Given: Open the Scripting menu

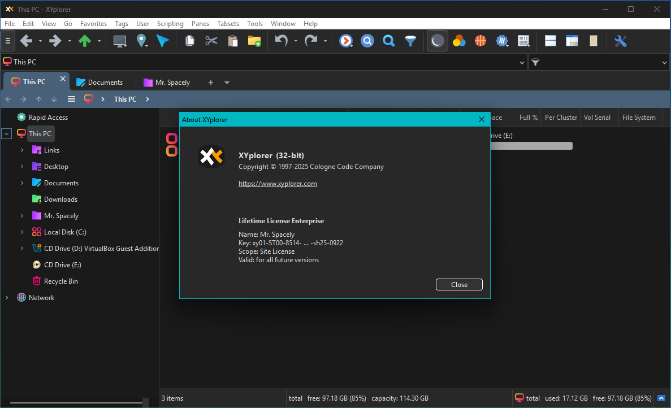Looking at the screenshot, I should [170, 24].
